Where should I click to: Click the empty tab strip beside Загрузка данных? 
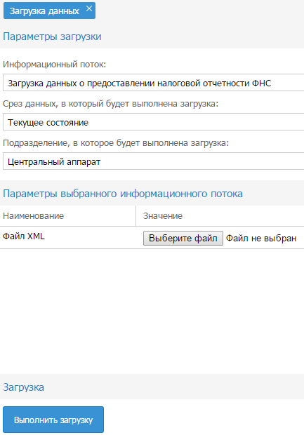(x=200, y=11)
